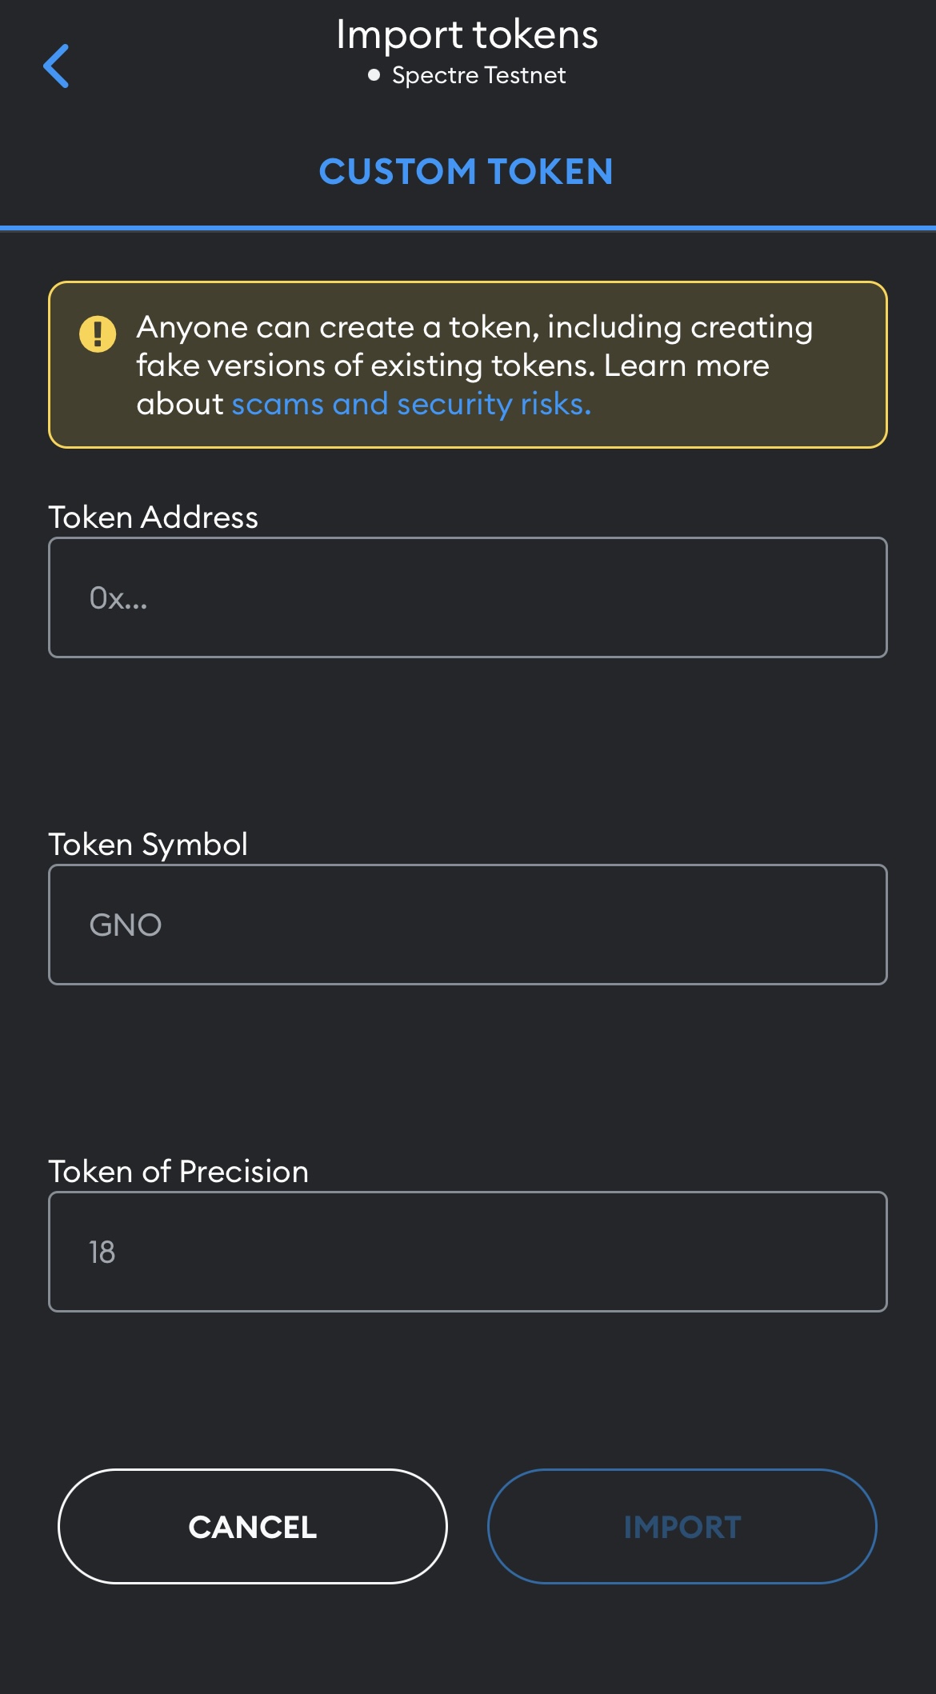
Task: Click the back arrow to exit import
Action: [58, 64]
